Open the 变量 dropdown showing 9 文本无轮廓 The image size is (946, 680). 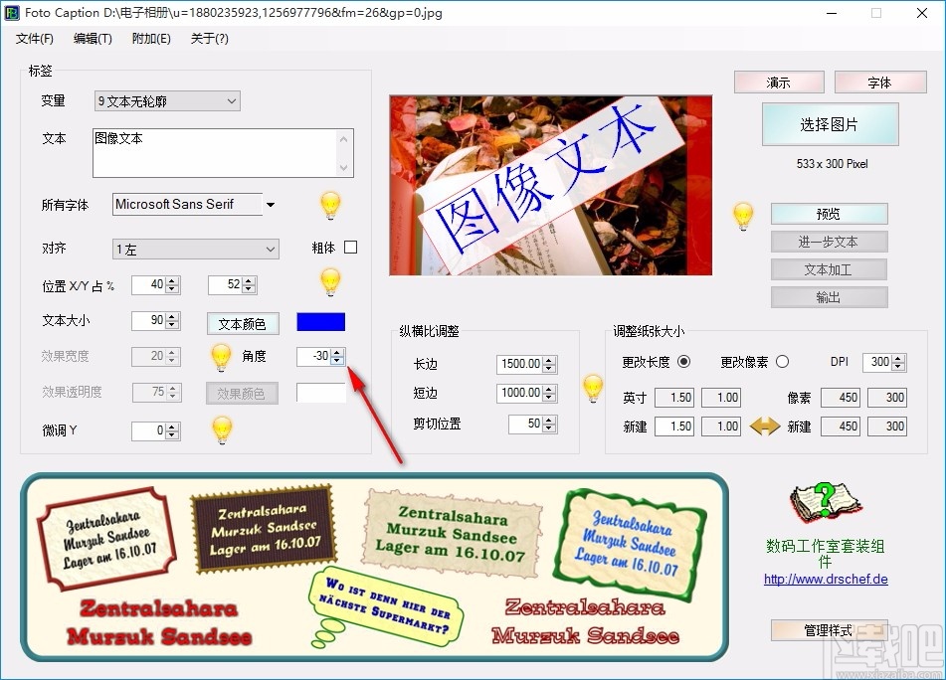click(x=167, y=101)
